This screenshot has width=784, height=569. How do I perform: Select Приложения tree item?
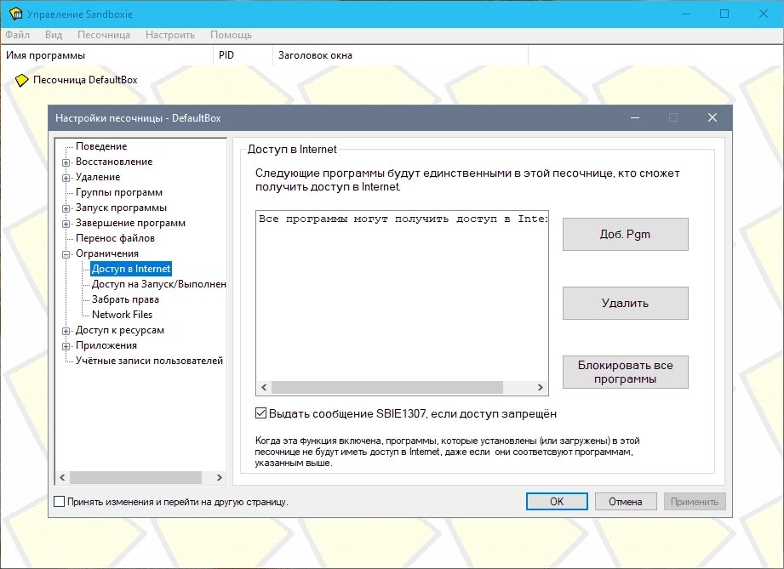click(x=106, y=345)
